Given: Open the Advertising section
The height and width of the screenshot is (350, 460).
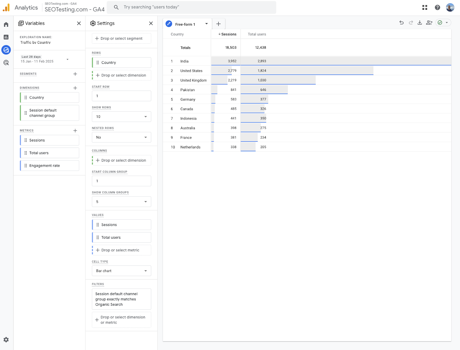Looking at the screenshot, I should coord(6,63).
